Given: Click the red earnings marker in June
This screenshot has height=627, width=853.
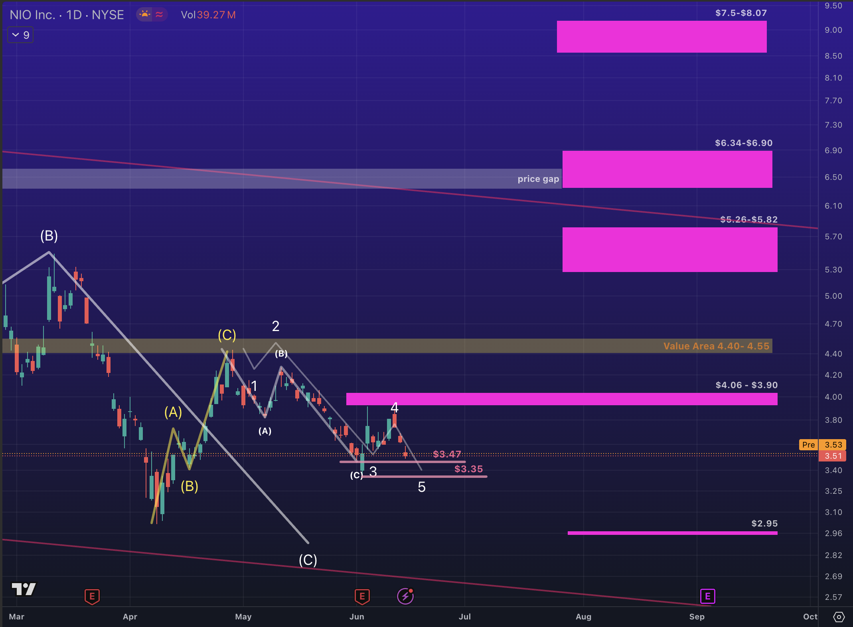Looking at the screenshot, I should [x=362, y=596].
